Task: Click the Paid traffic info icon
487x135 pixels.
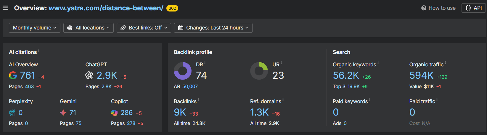Action: pos(437,100)
